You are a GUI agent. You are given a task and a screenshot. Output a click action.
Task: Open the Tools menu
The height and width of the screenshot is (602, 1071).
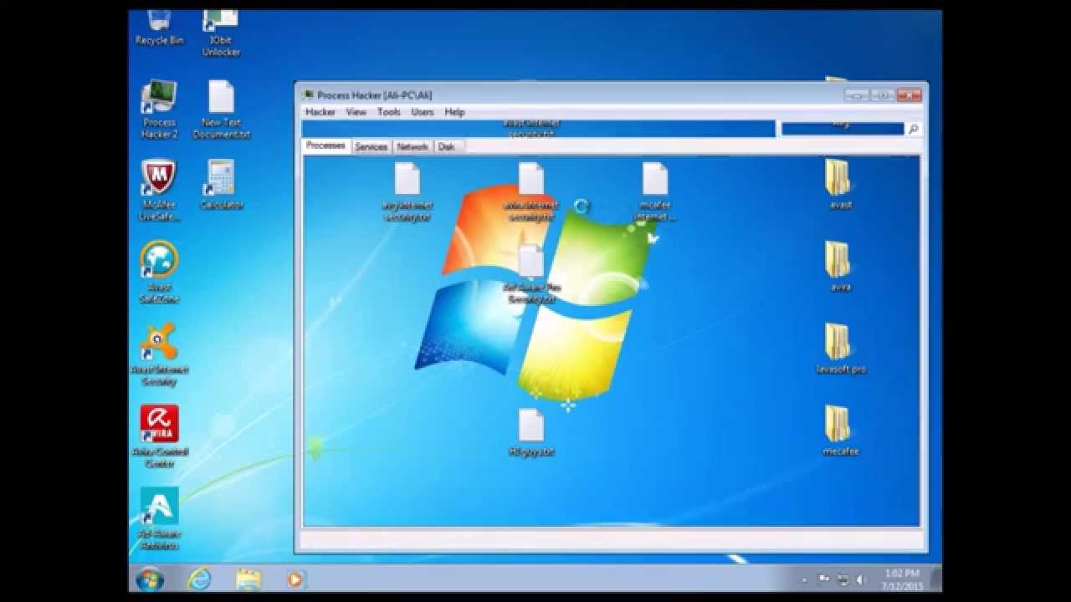[x=389, y=112]
